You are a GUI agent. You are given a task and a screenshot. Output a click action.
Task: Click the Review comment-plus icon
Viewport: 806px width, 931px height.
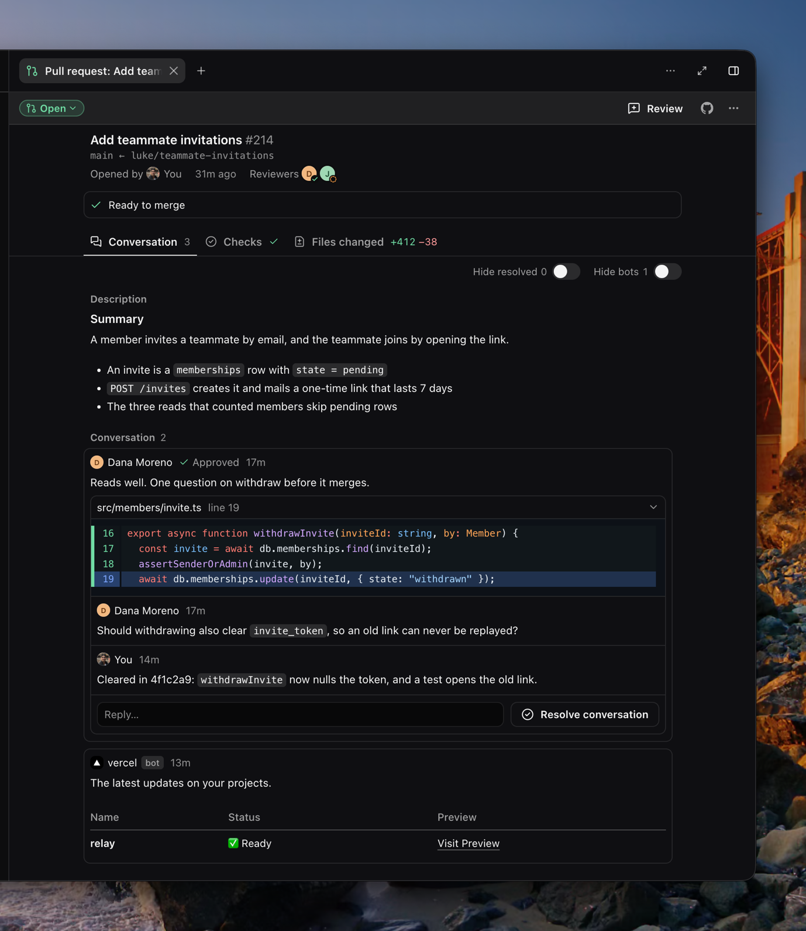click(634, 108)
